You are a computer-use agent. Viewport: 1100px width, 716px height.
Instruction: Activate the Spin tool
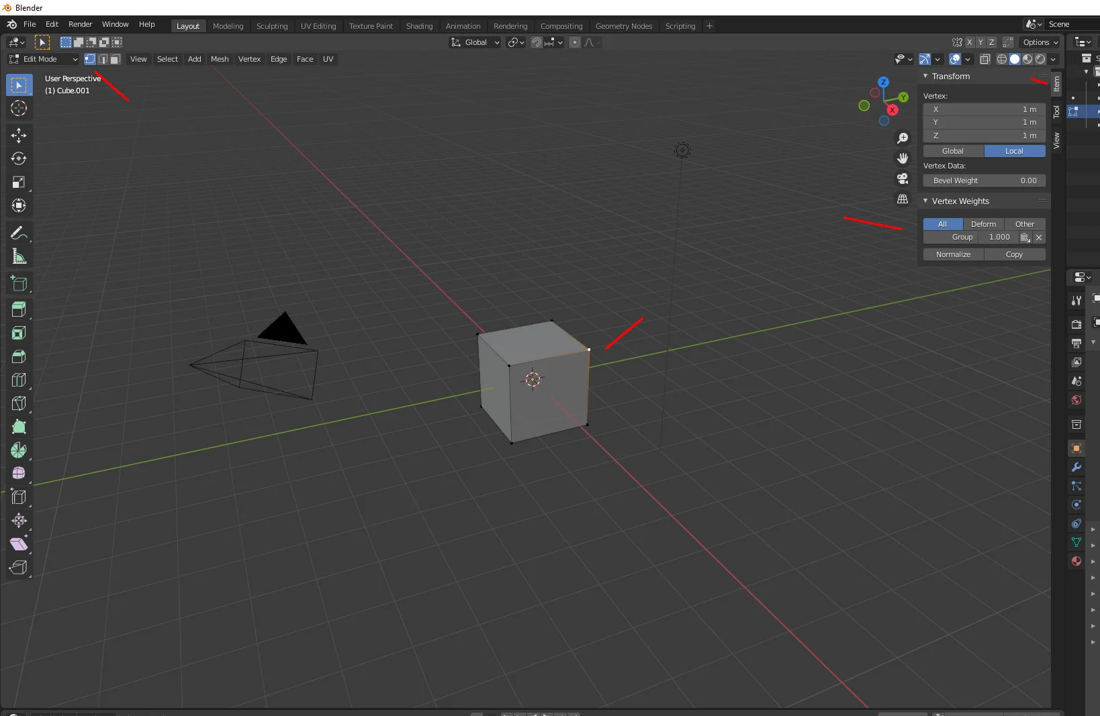click(x=19, y=450)
